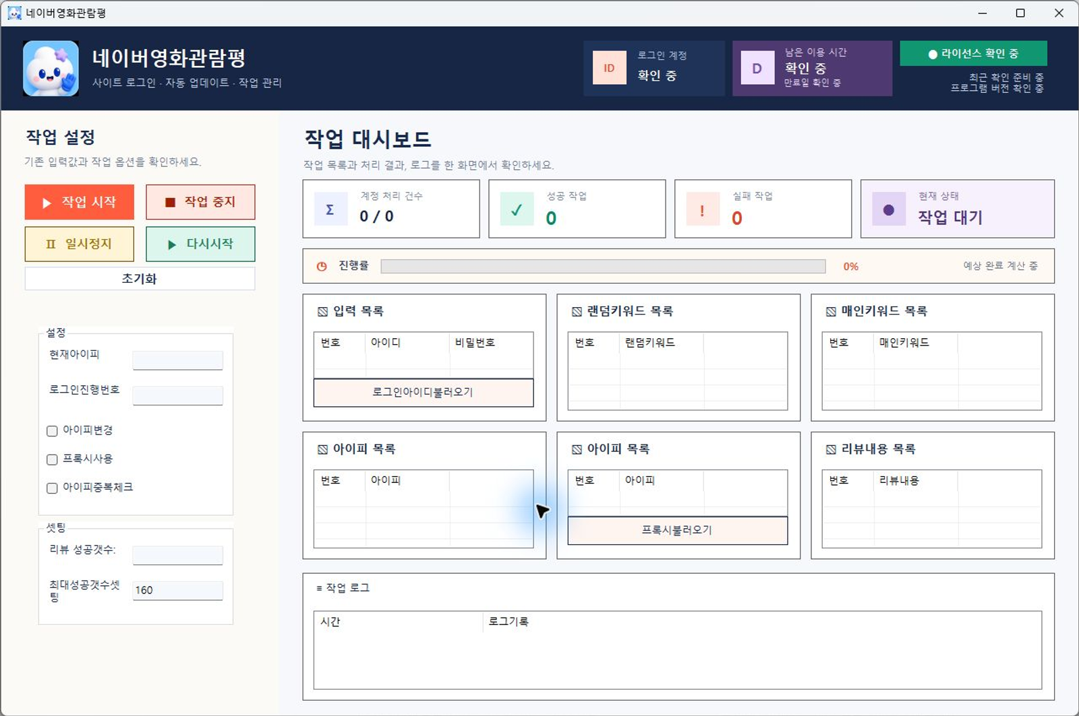Focus the 로그인진행번호 input field
1079x716 pixels.
(178, 395)
